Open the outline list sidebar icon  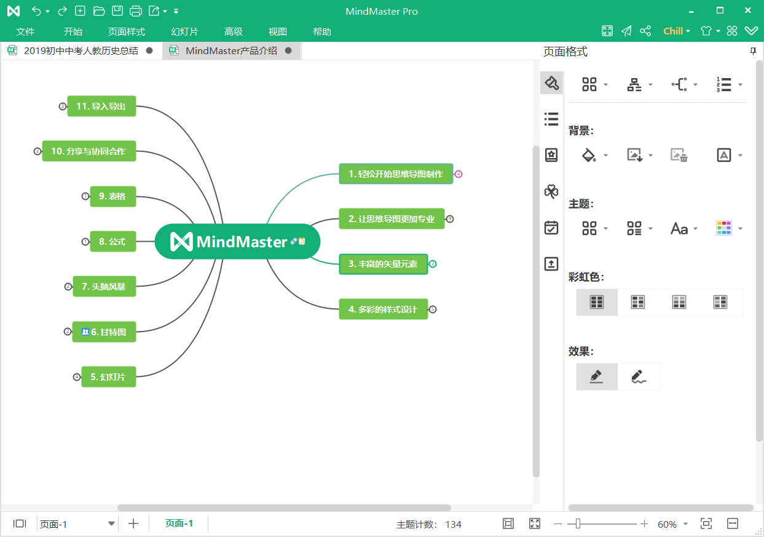point(551,119)
